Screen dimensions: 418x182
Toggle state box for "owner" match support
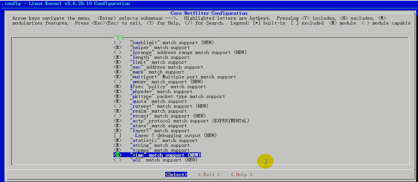pyautogui.click(x=118, y=81)
